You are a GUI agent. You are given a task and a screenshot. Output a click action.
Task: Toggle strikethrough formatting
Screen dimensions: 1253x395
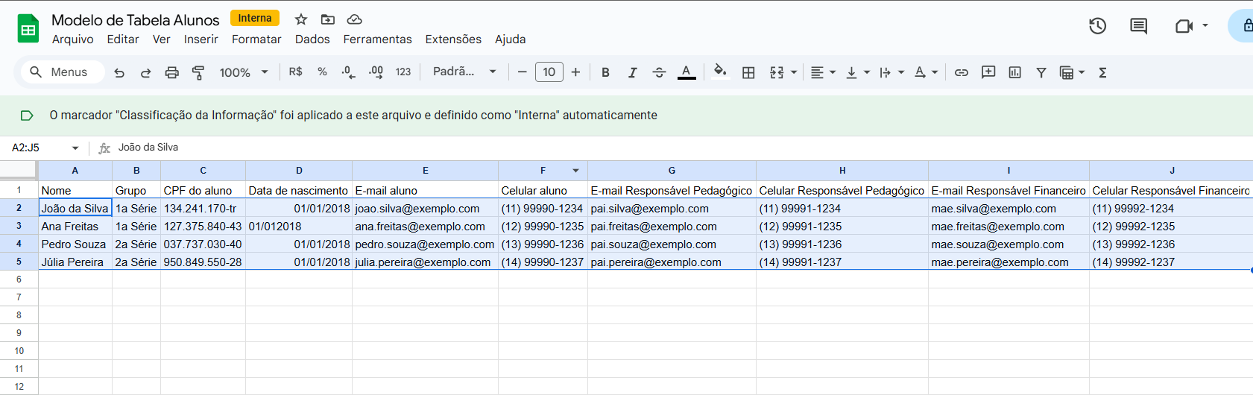[659, 72]
